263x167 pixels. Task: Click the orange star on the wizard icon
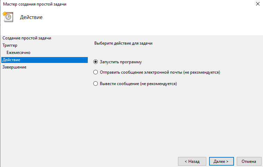(x=5, y=13)
